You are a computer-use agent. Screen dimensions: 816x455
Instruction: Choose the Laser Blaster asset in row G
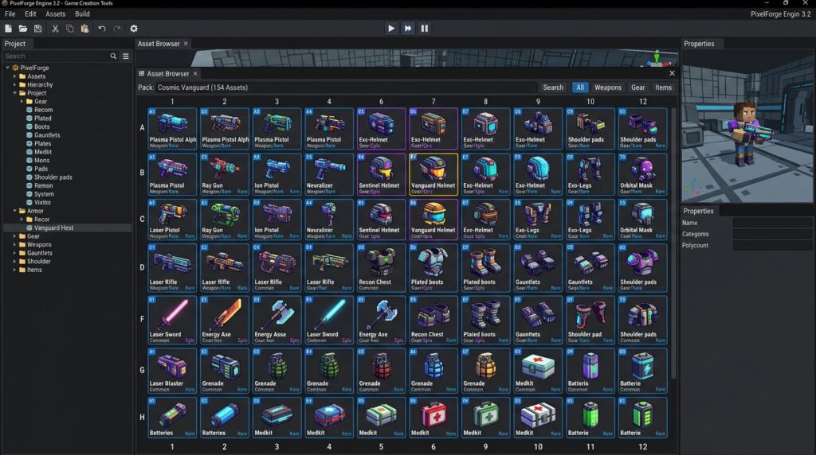pyautogui.click(x=172, y=371)
